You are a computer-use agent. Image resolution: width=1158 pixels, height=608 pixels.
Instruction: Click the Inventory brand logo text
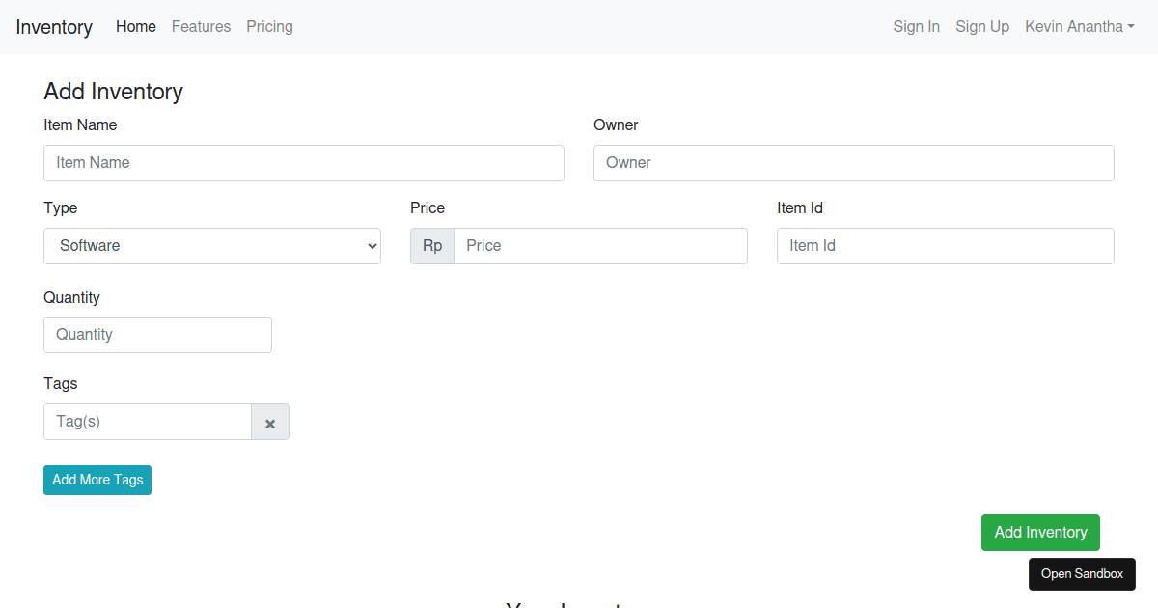pos(54,27)
